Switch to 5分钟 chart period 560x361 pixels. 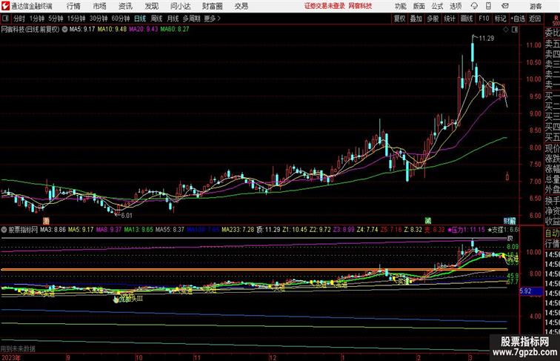[56, 19]
